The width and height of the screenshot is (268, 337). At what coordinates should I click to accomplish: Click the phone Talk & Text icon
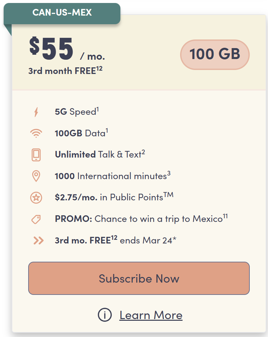click(36, 155)
